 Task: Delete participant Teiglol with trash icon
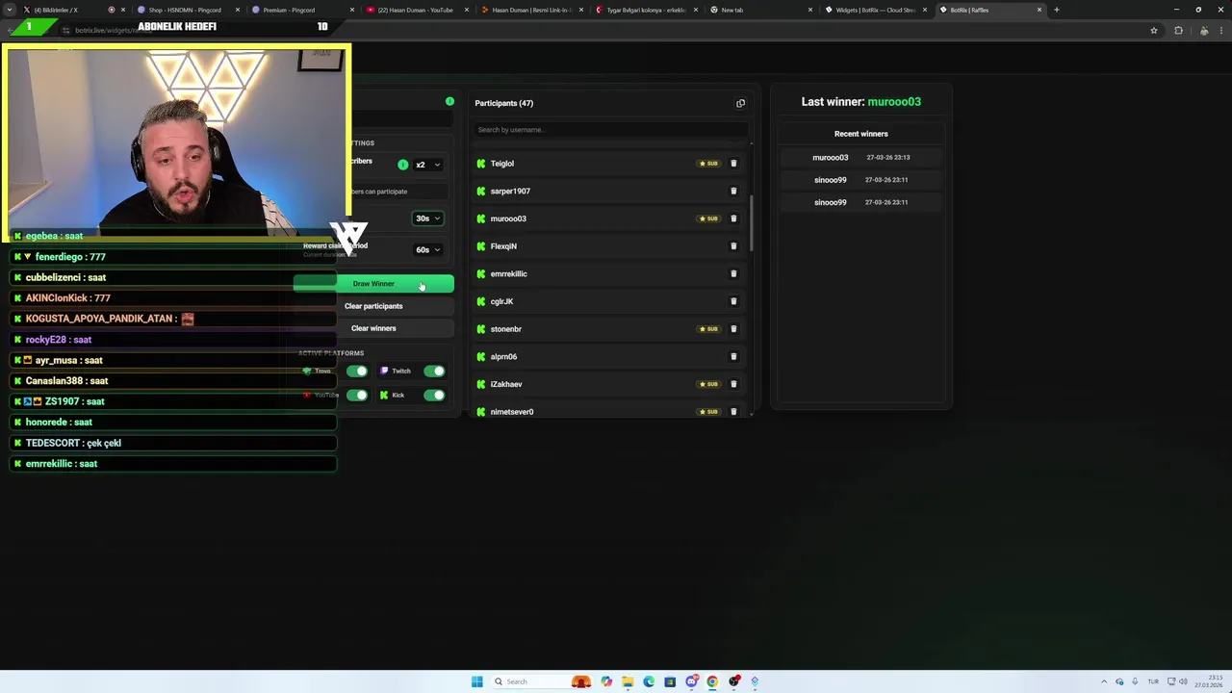pyautogui.click(x=733, y=164)
